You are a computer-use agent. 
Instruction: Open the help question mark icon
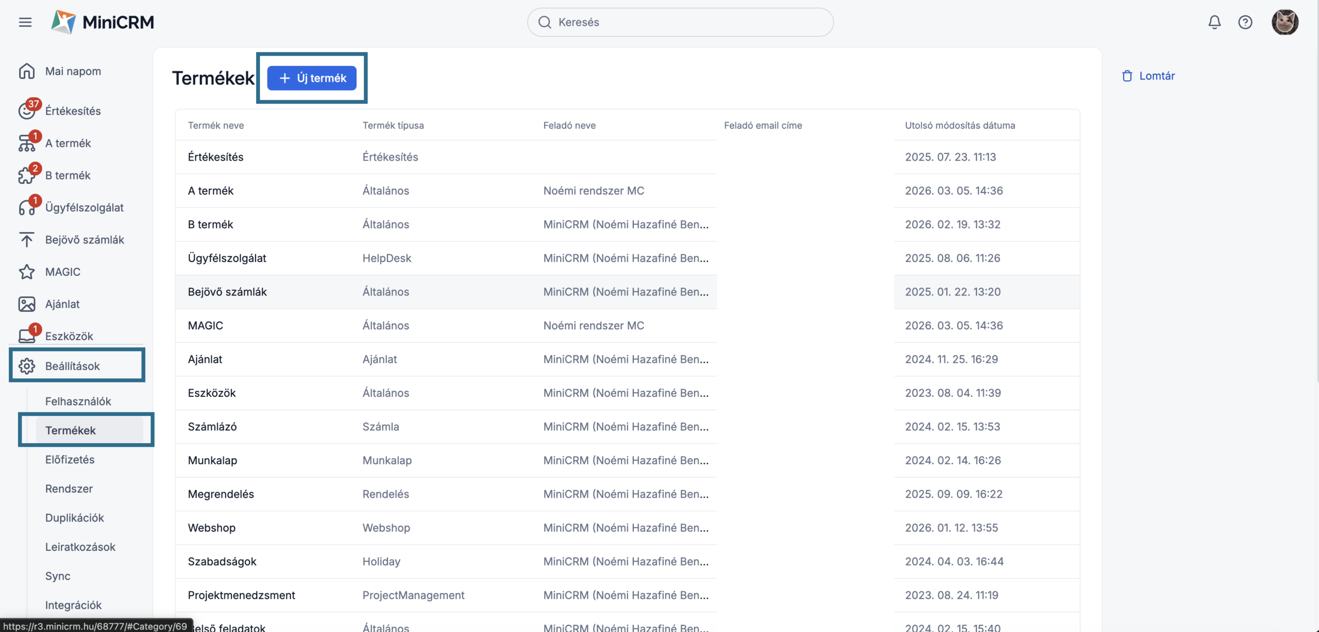(x=1245, y=22)
